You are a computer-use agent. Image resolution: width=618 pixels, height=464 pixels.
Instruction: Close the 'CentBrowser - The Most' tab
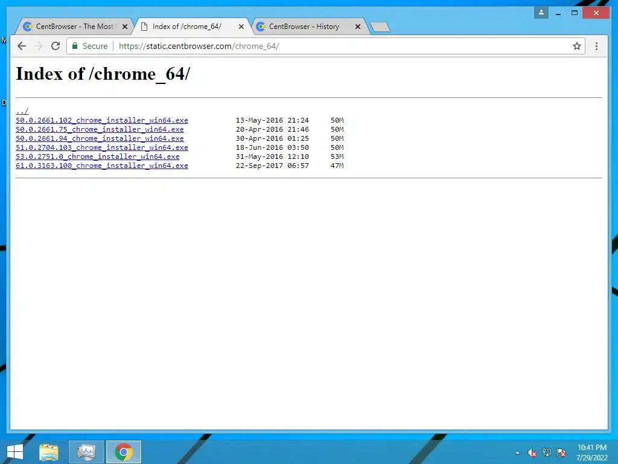tap(125, 27)
